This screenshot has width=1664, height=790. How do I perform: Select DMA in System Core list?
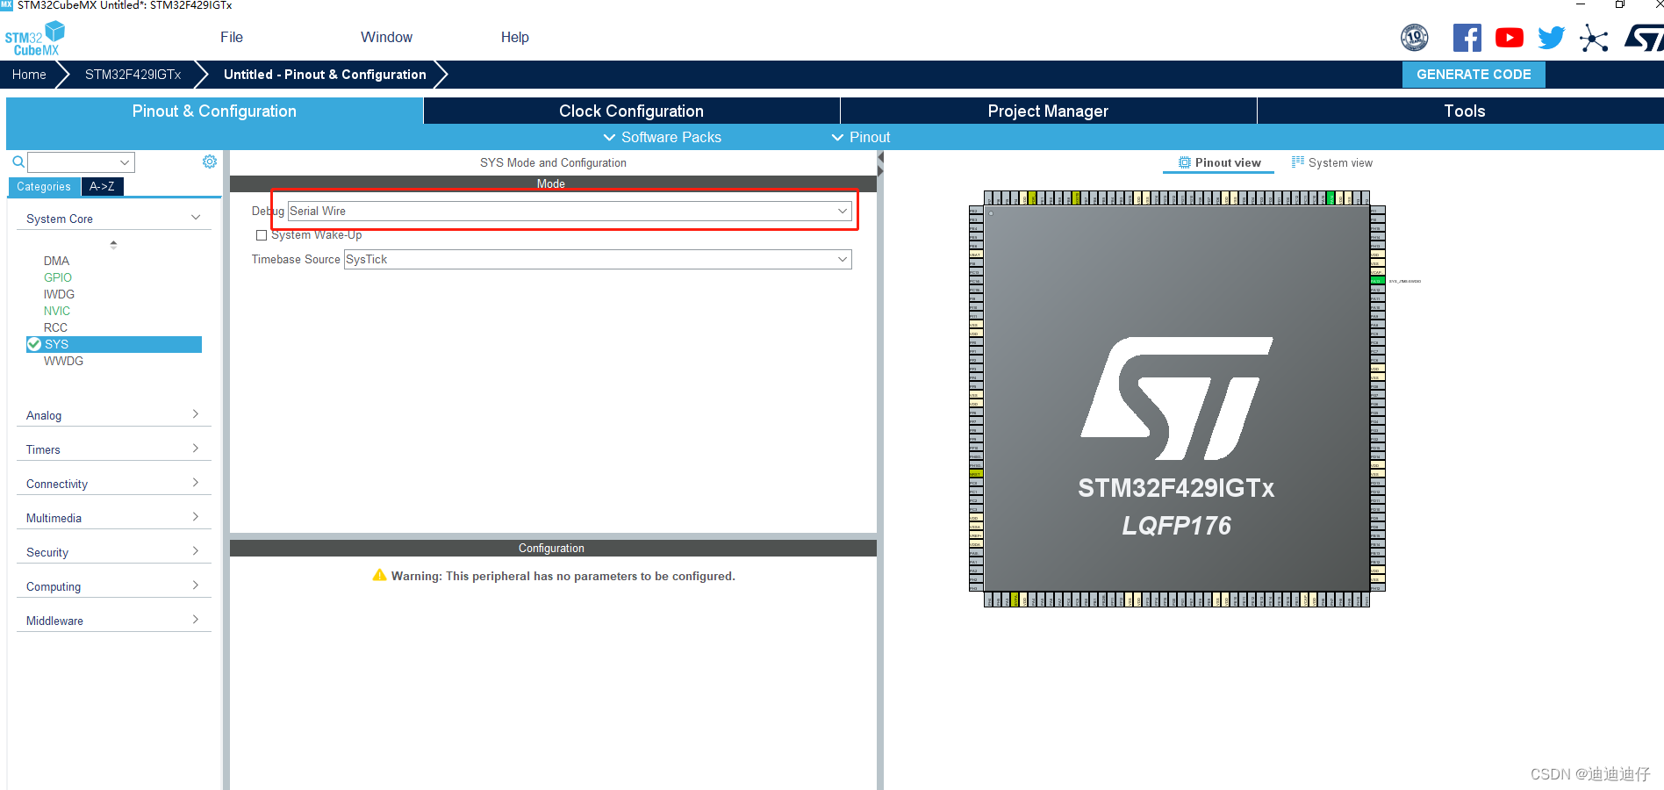pyautogui.click(x=56, y=261)
